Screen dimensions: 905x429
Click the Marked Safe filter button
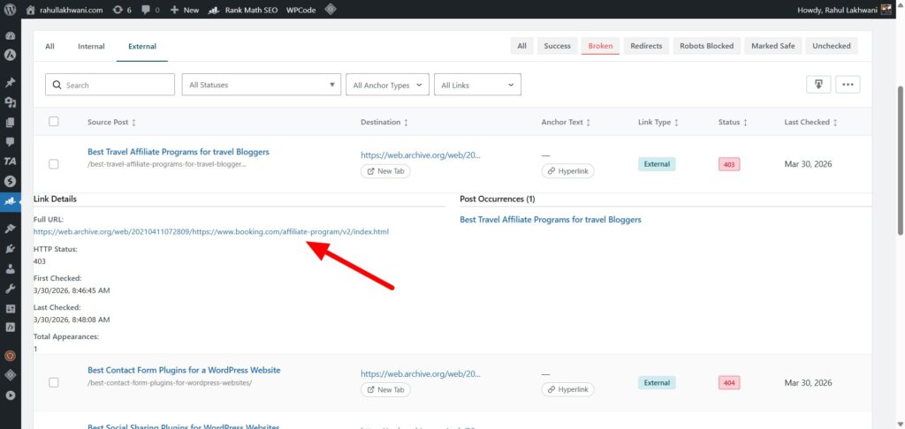pos(774,46)
